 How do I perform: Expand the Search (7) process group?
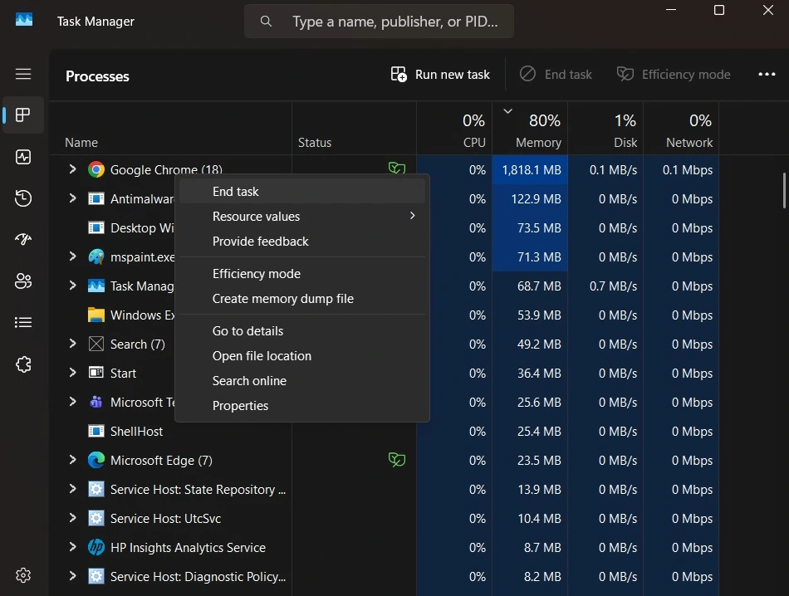71,344
